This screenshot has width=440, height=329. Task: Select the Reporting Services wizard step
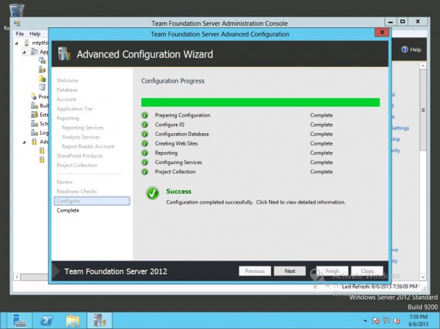click(82, 127)
